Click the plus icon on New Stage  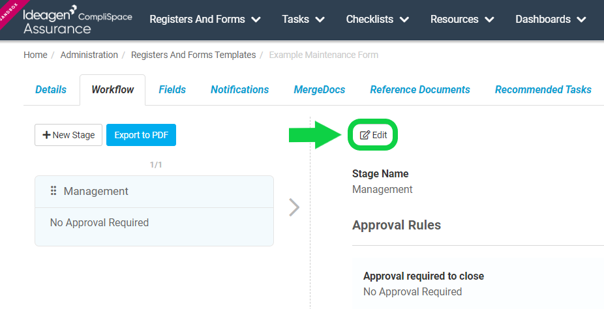pos(46,135)
